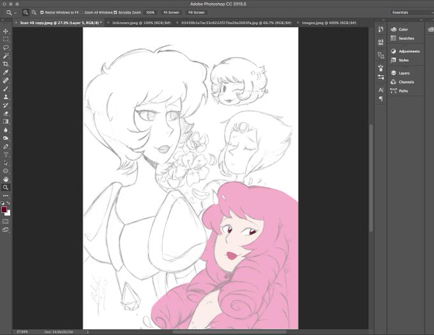
Task: Select the Eyedropper tool
Action: point(6,72)
